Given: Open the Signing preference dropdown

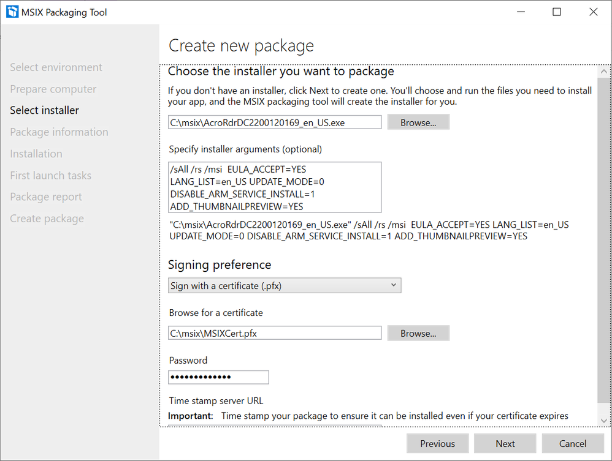Looking at the screenshot, I should (285, 286).
